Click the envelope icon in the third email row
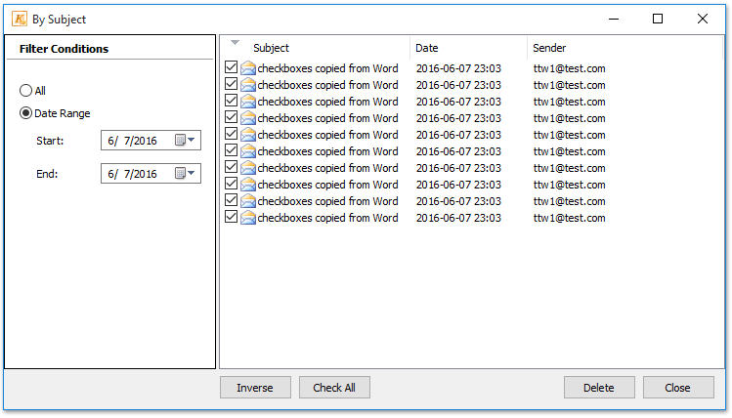This screenshot has width=732, height=418. (248, 102)
